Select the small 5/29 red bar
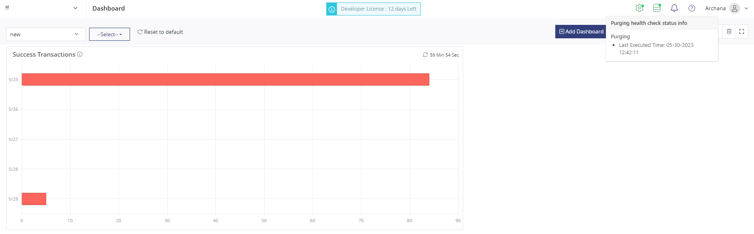 34,199
